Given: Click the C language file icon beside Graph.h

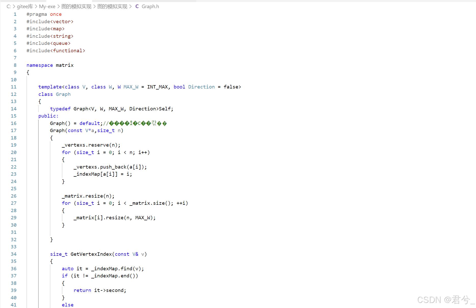Looking at the screenshot, I should (137, 6).
